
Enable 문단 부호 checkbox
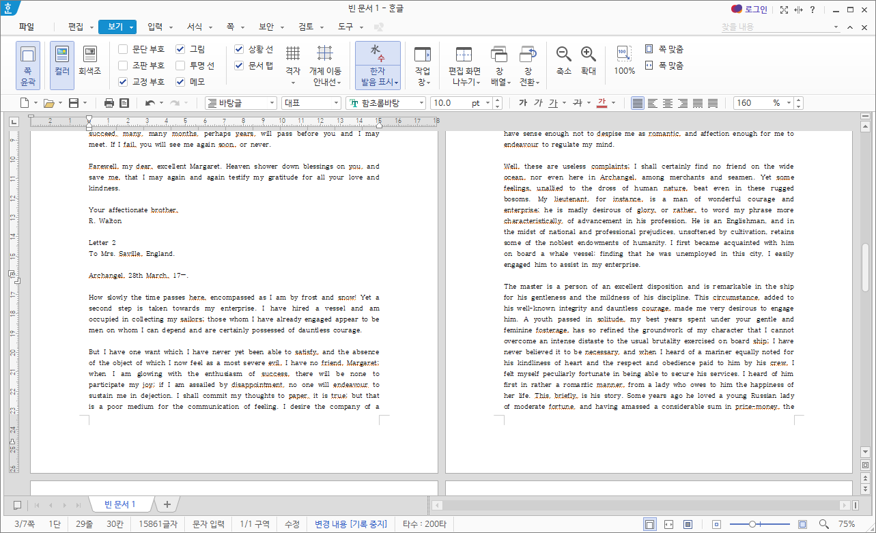123,49
